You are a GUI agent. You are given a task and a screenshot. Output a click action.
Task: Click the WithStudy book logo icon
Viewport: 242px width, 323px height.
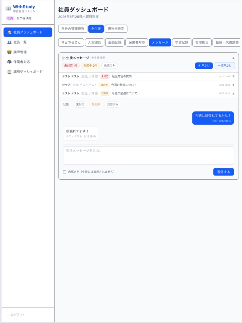pos(8,8)
